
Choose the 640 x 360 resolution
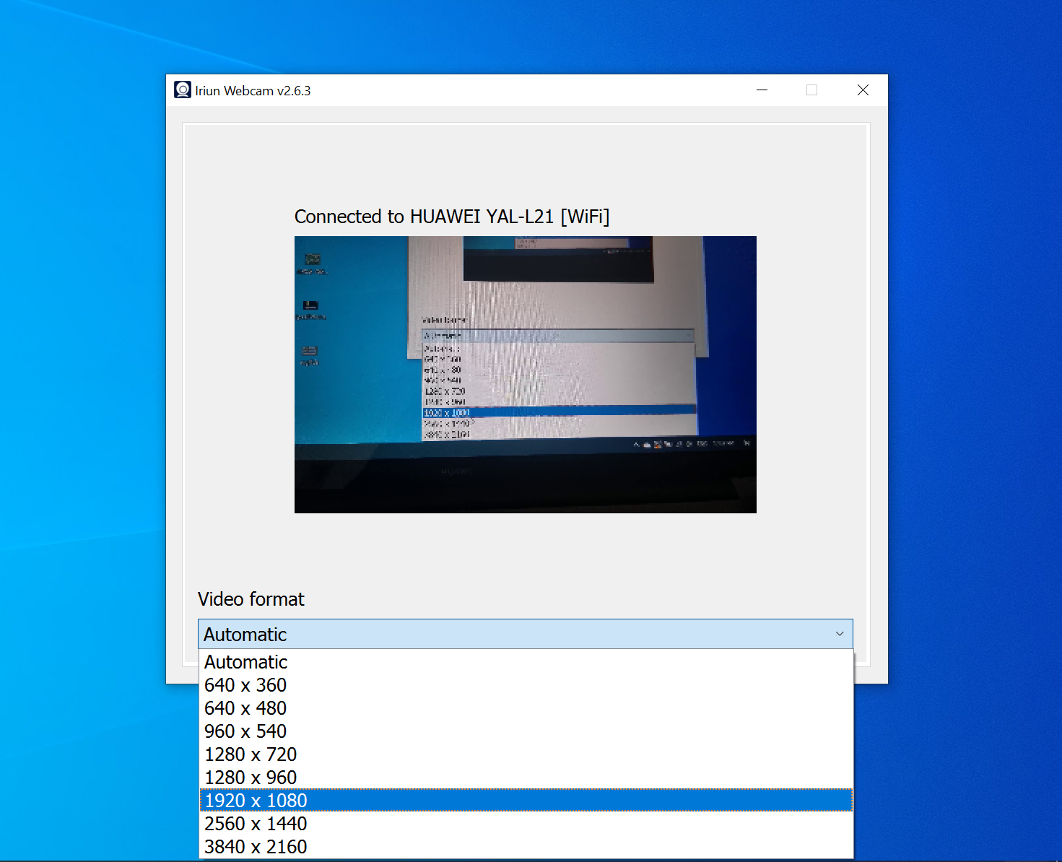point(526,685)
